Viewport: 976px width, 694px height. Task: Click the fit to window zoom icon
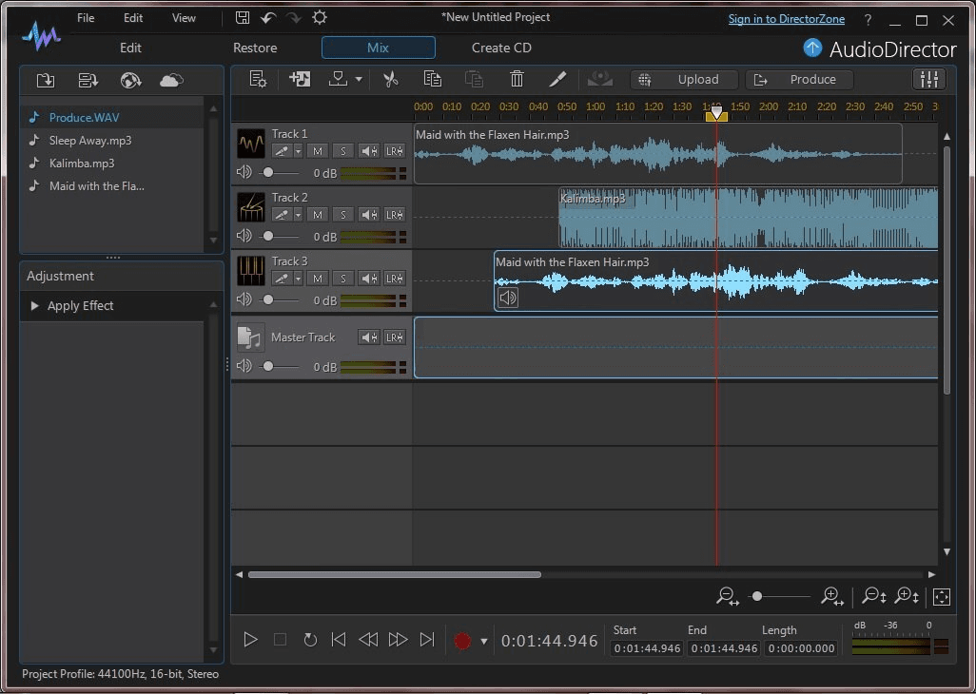pos(941,597)
